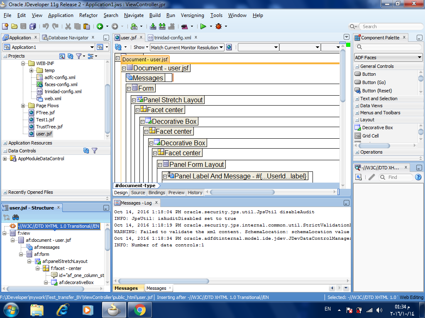Open the Refactor menu
The image size is (425, 318).
tap(88, 15)
